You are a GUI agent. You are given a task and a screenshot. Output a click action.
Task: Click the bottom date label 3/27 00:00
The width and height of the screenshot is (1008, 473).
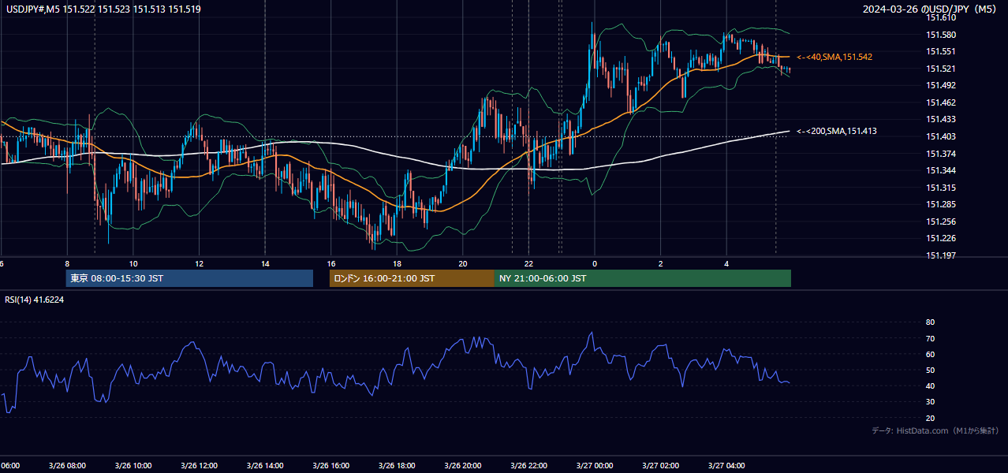pyautogui.click(x=594, y=466)
